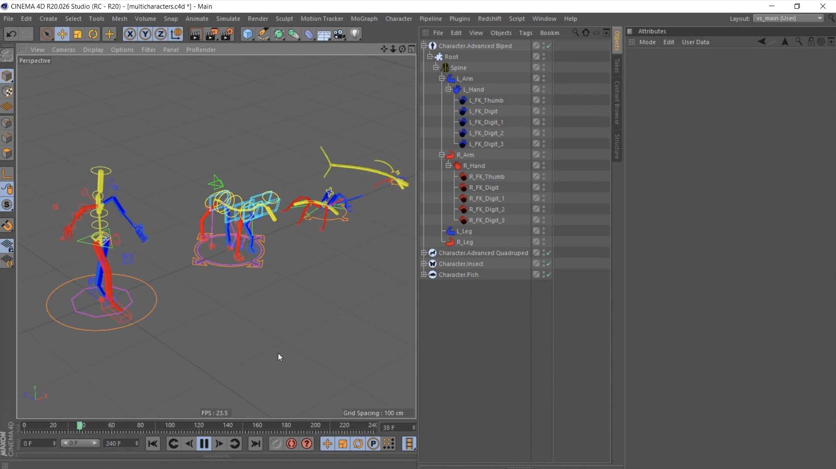
Task: Select the Scale tool
Action: pyautogui.click(x=77, y=34)
